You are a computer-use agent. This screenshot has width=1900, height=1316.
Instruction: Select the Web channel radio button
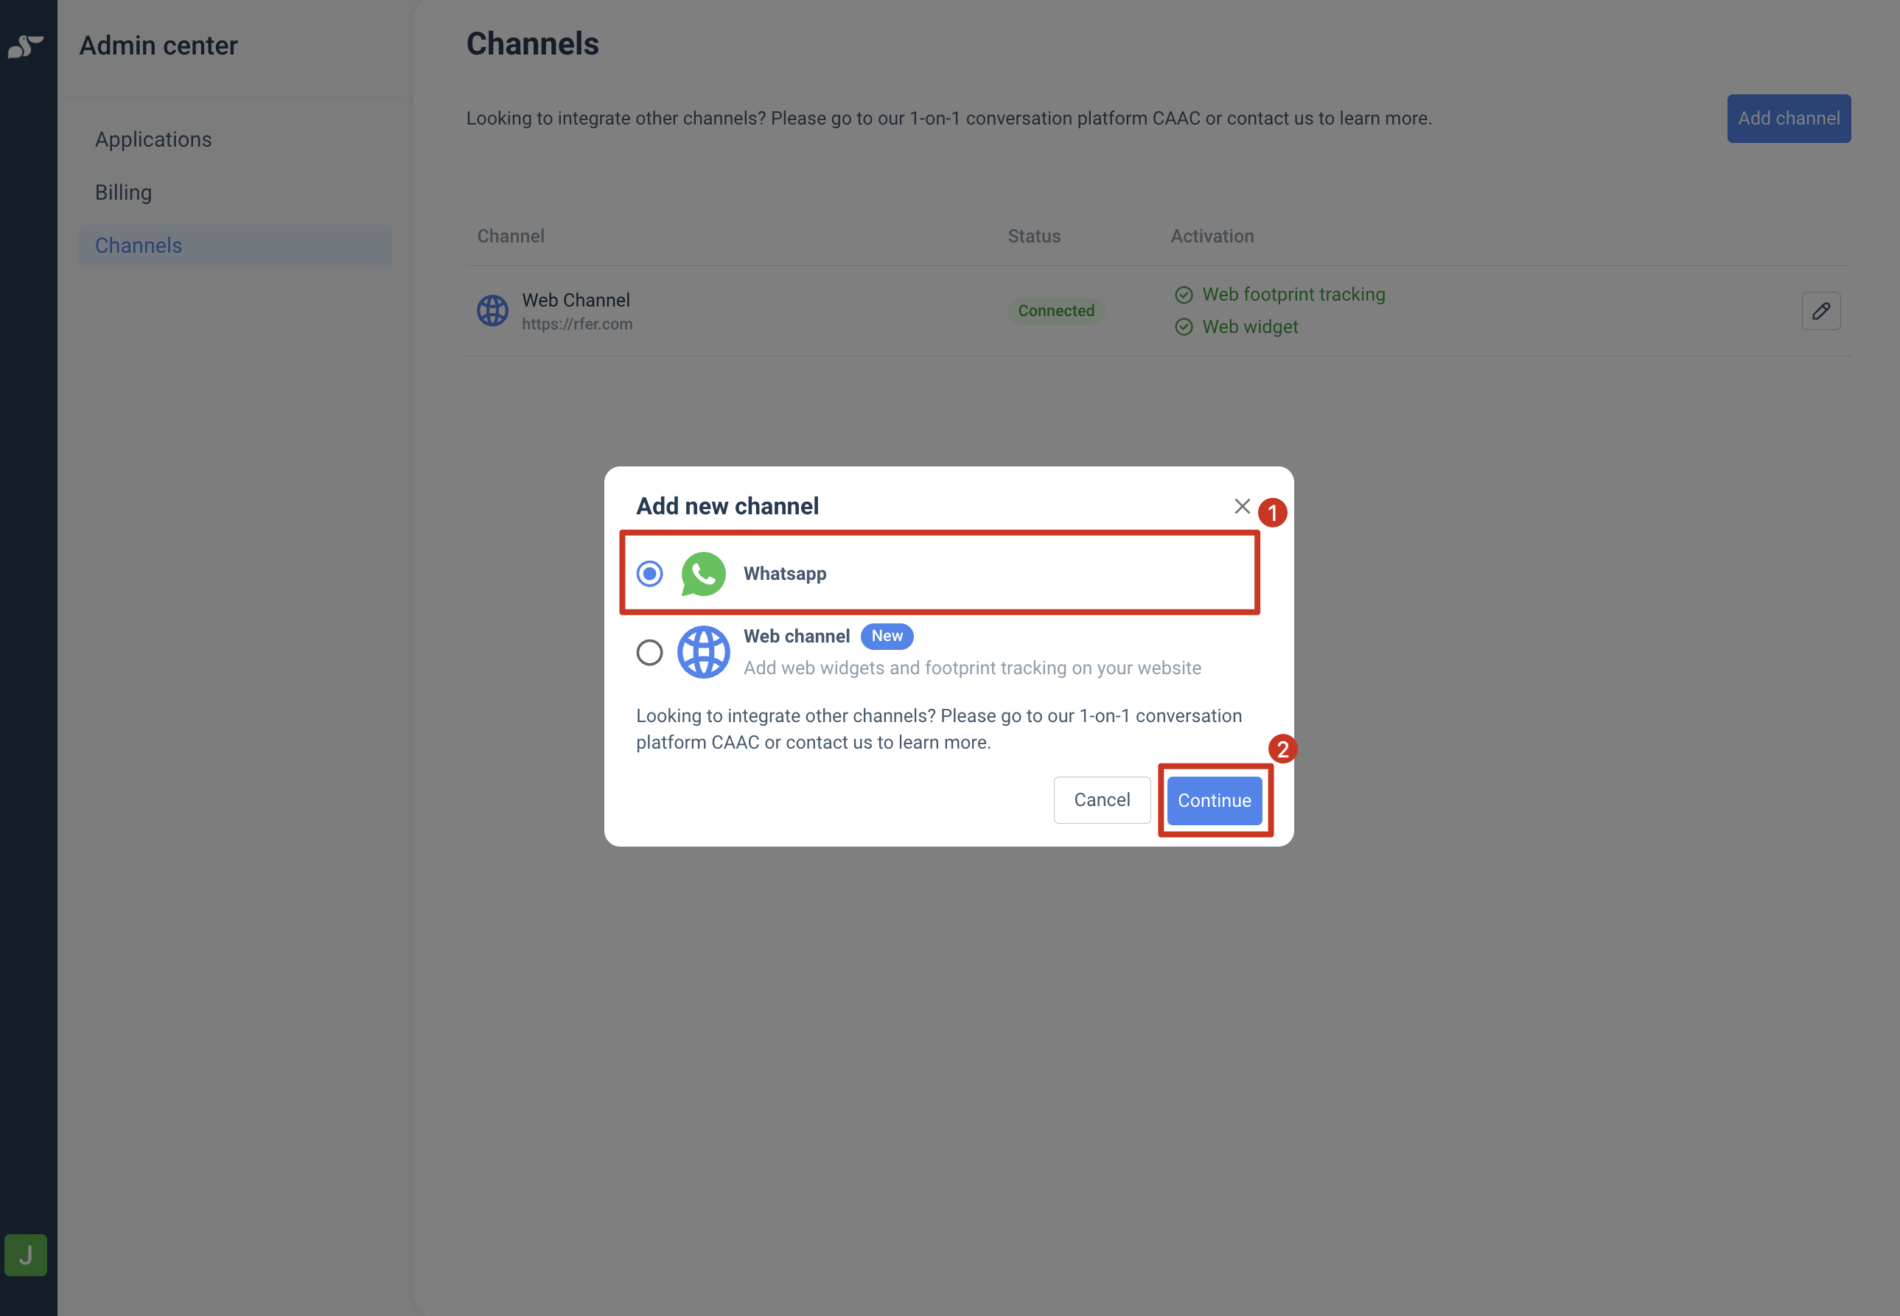[x=650, y=652]
